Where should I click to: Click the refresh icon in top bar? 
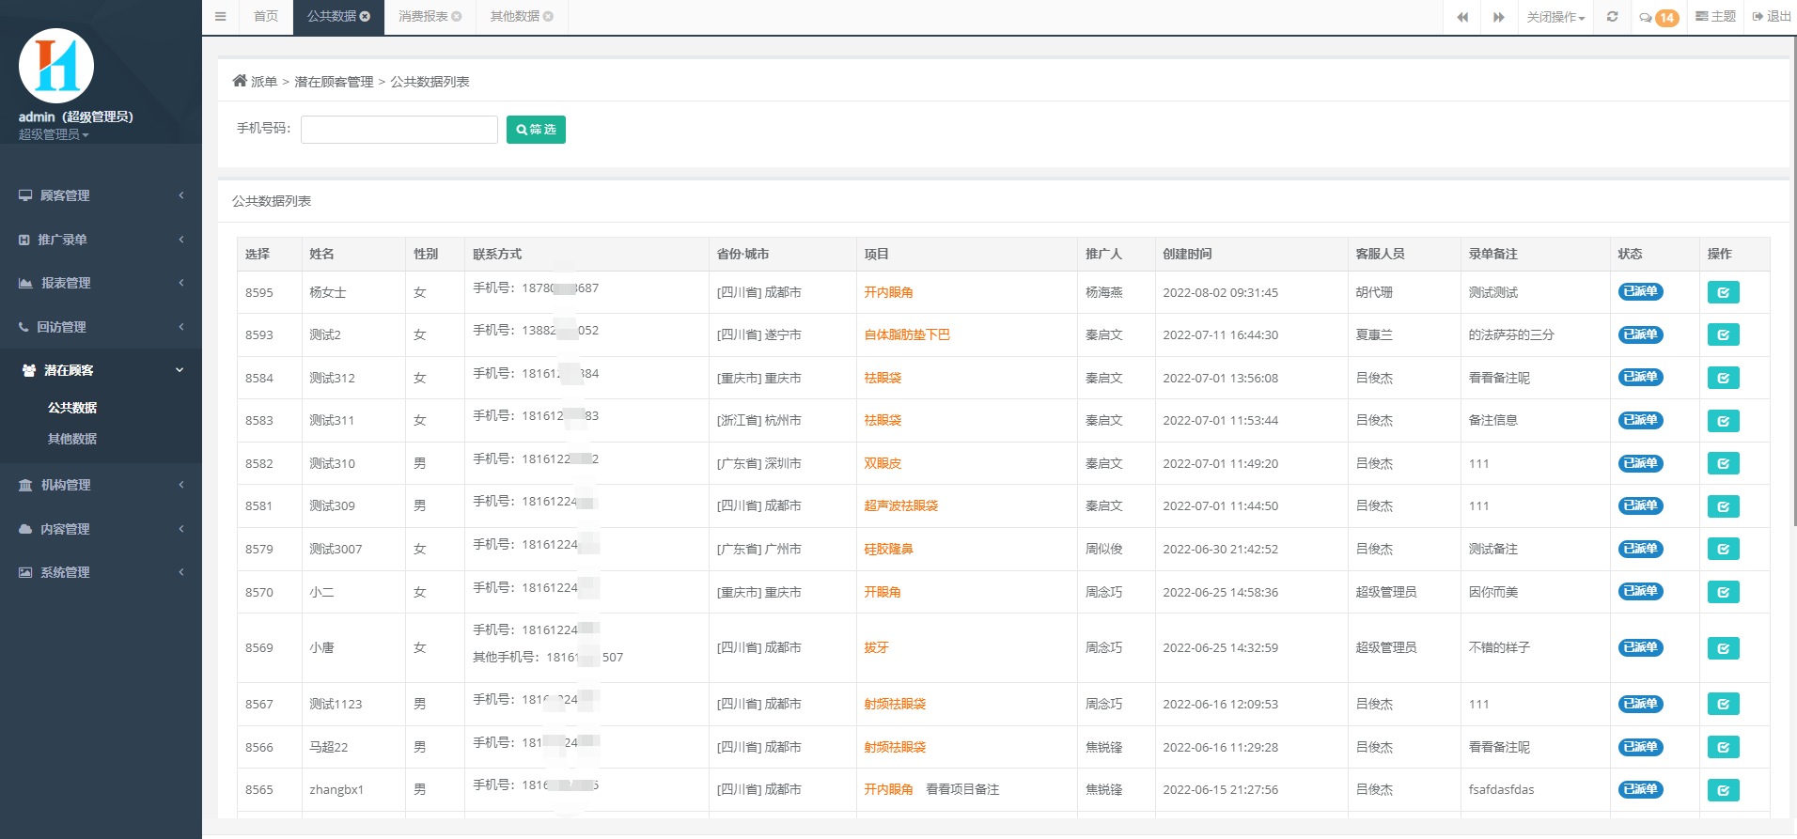point(1612,17)
